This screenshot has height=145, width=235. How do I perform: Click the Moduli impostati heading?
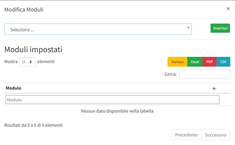[x=33, y=49]
